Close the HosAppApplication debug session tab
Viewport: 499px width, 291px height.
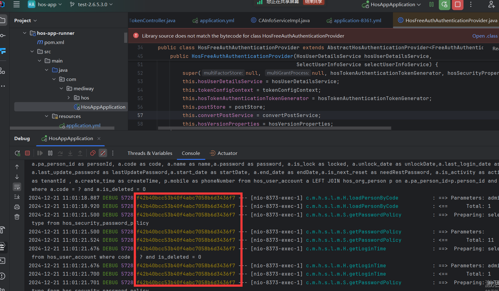tap(99, 139)
